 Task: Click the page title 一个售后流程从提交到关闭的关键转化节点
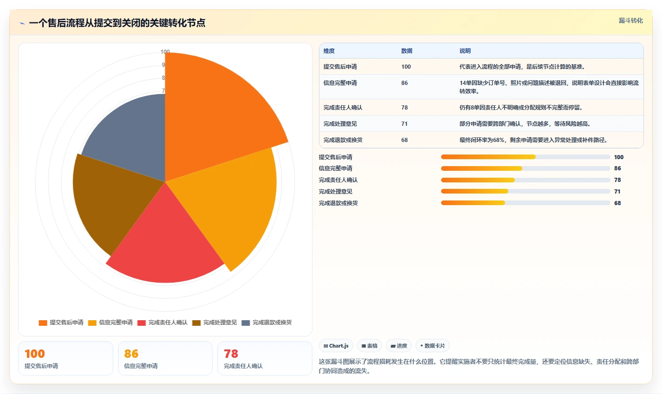coord(117,23)
